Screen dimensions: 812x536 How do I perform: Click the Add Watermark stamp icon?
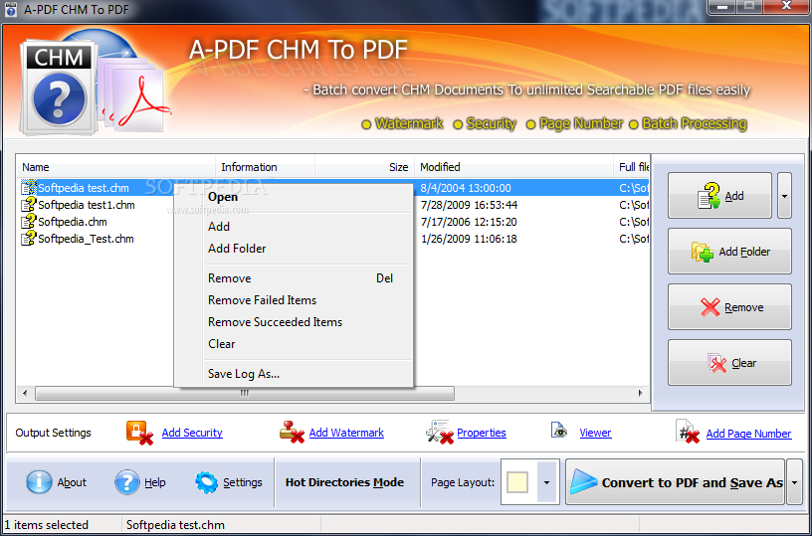click(x=292, y=433)
